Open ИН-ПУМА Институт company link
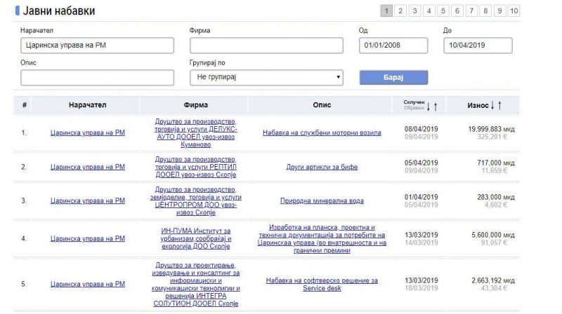The width and height of the screenshot is (562, 314). 195,238
